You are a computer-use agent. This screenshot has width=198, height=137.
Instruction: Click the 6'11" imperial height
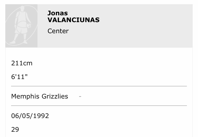(x=19, y=77)
